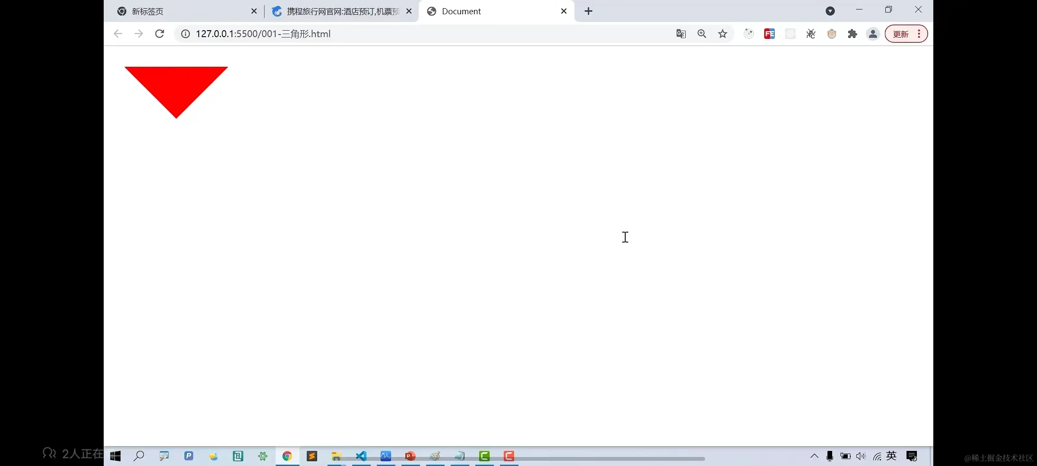The width and height of the screenshot is (1037, 466).
Task: Toggle the microphone tray icon
Action: click(x=830, y=456)
